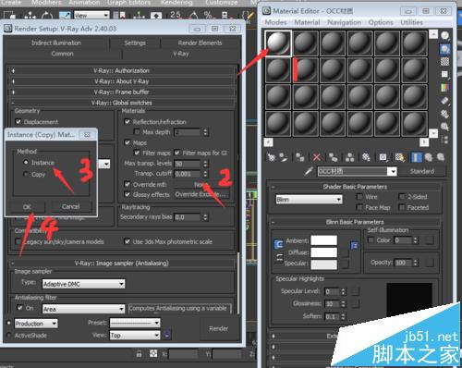Screen dimensions: 462x368
Task: Toggle checkered Background icon
Action: point(444,62)
